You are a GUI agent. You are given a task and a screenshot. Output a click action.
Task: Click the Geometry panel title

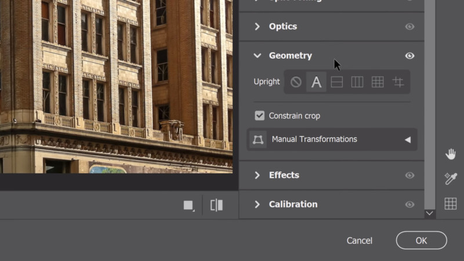[x=291, y=56]
